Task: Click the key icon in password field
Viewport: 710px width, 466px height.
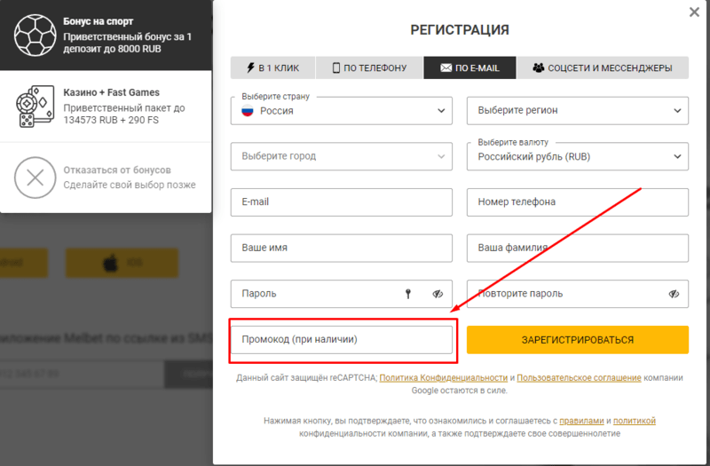Action: [x=408, y=294]
